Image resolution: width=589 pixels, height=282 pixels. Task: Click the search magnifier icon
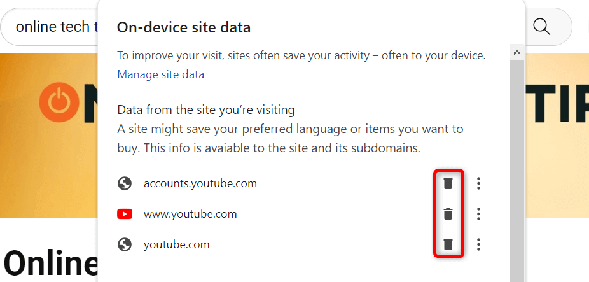[541, 27]
